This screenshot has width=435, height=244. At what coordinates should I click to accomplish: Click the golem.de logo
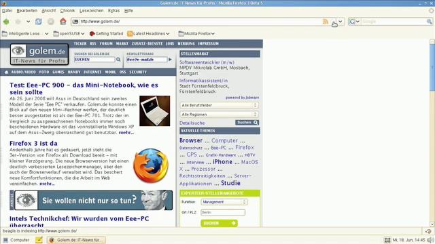tap(39, 54)
